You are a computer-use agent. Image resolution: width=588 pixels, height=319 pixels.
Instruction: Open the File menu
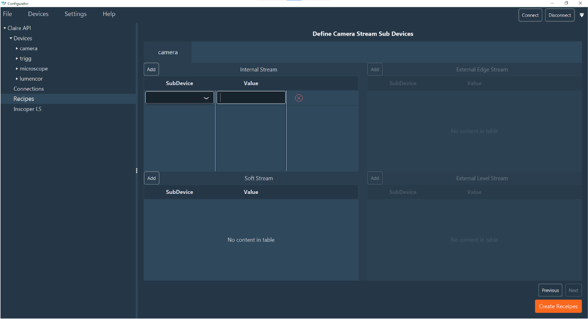point(7,14)
